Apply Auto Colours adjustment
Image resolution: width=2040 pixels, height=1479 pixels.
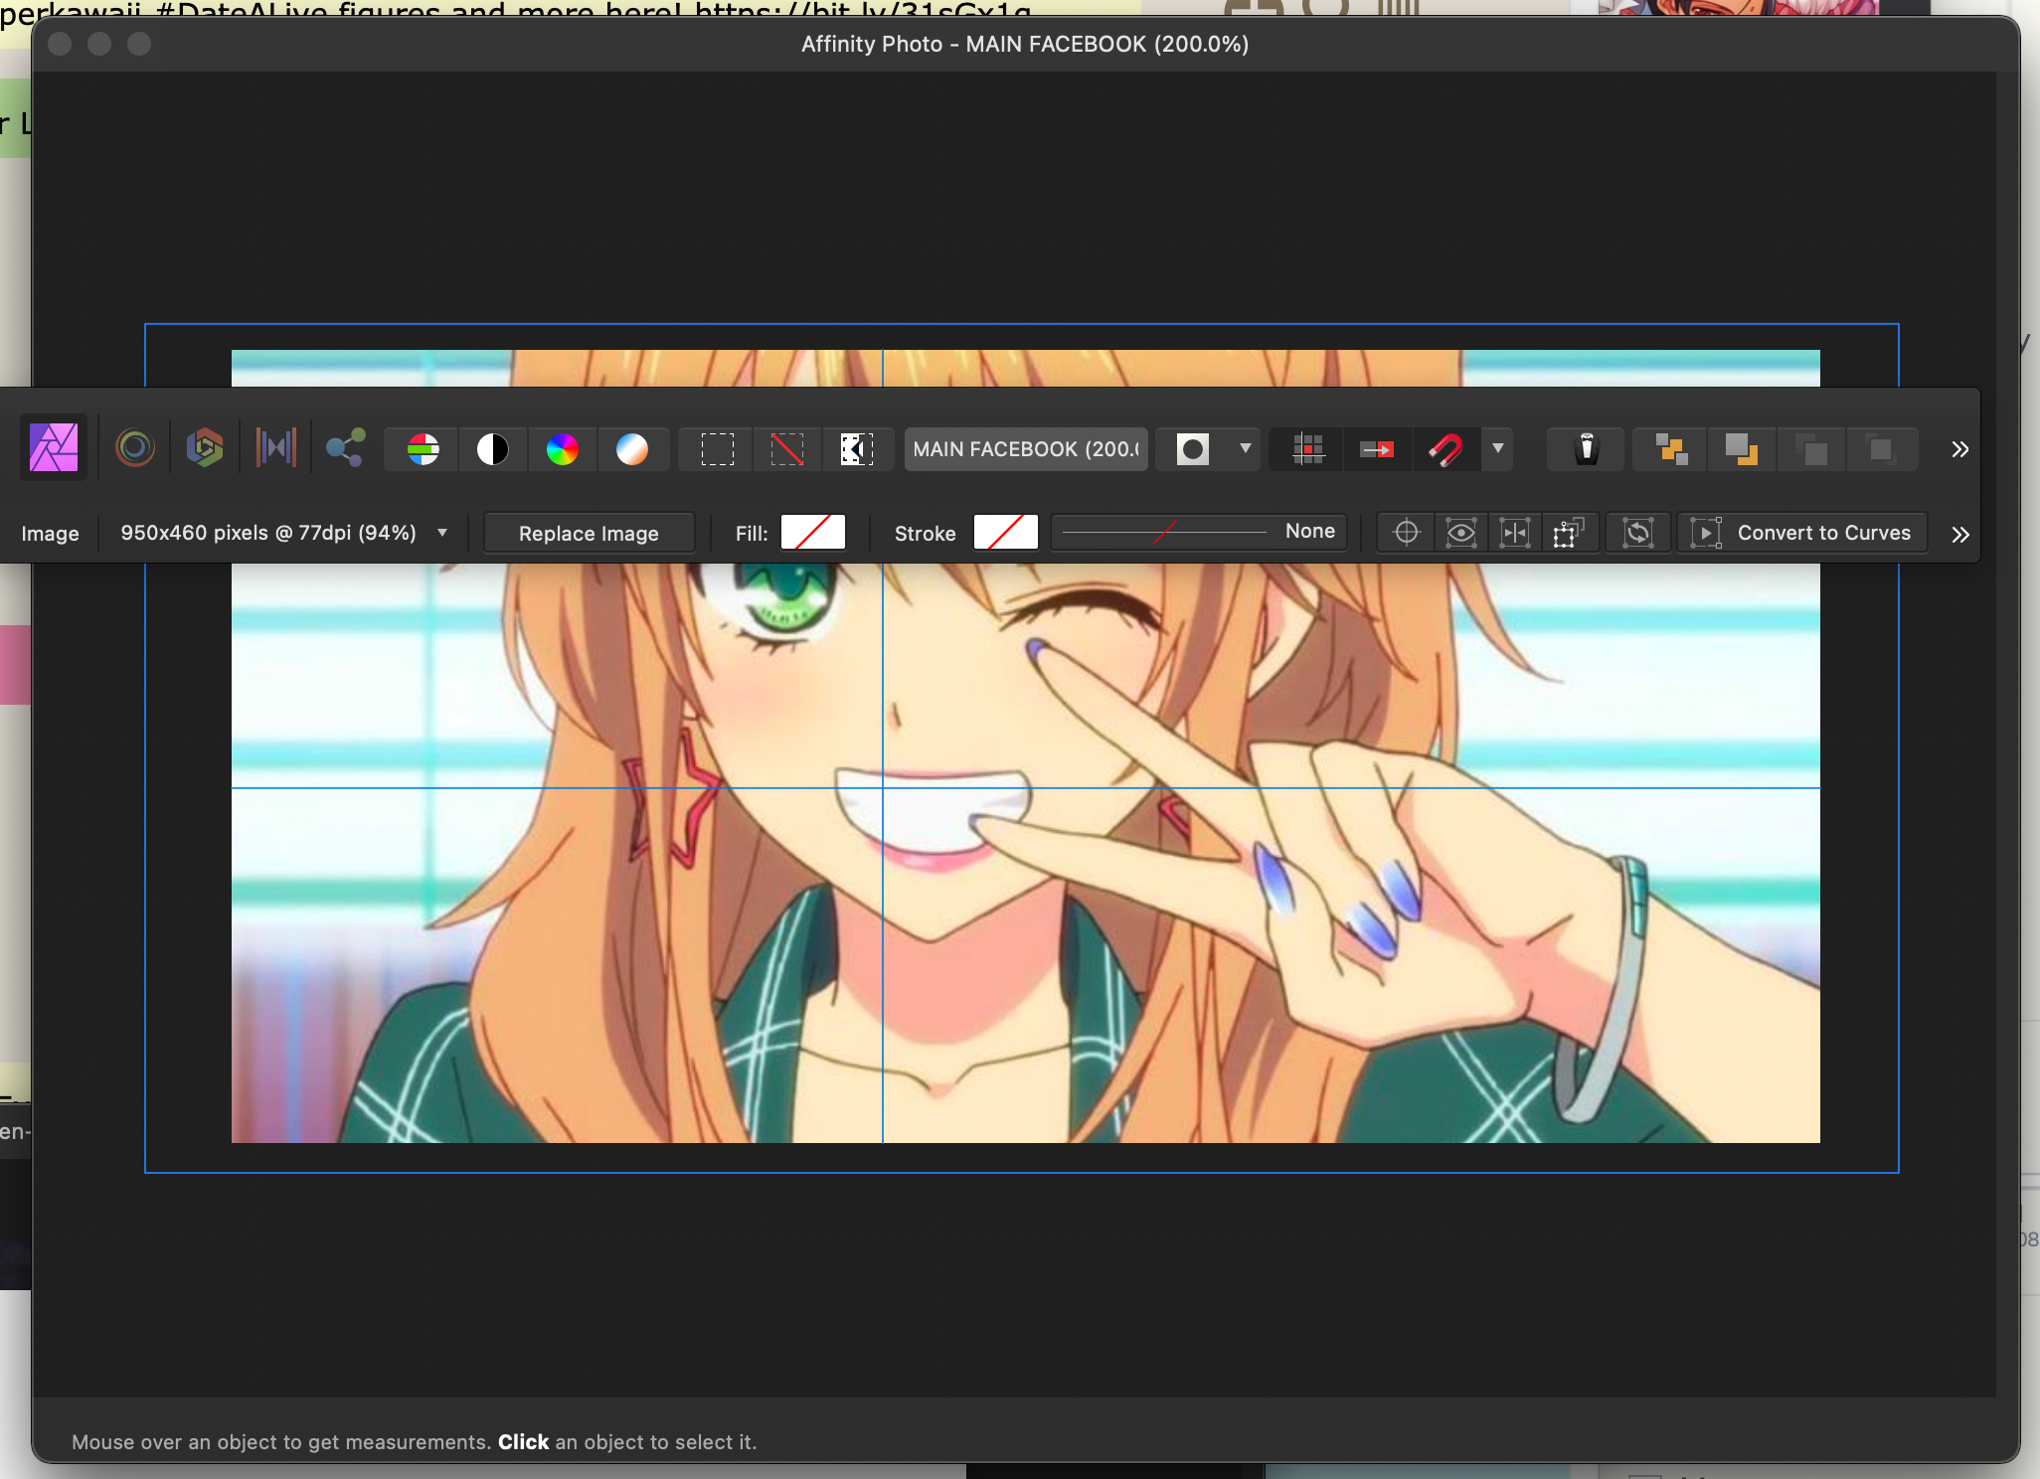pyautogui.click(x=563, y=449)
